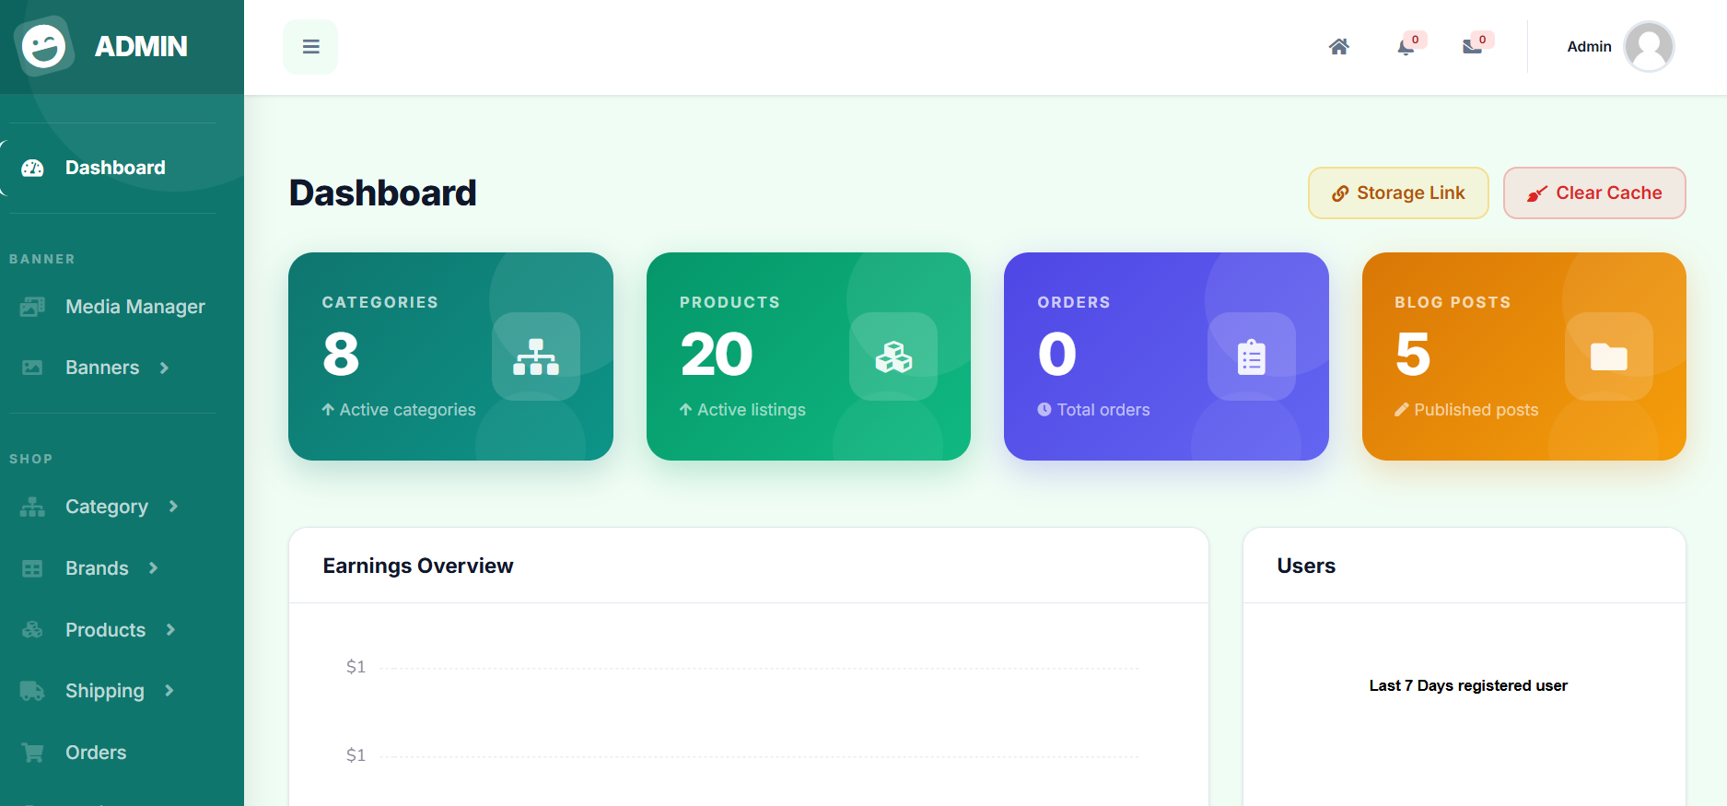Expand the Category submenu chevron
The width and height of the screenshot is (1727, 806).
click(x=173, y=507)
